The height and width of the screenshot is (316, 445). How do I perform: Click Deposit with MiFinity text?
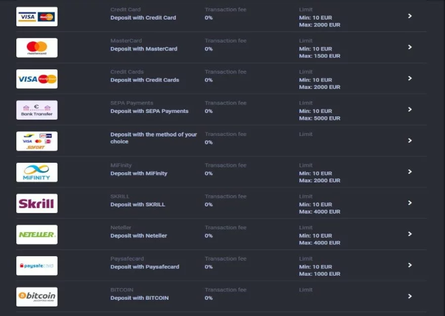(x=139, y=173)
